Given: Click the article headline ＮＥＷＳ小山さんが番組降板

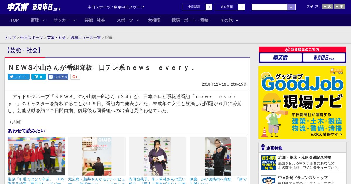Looking at the screenshot, I should click(101, 68).
